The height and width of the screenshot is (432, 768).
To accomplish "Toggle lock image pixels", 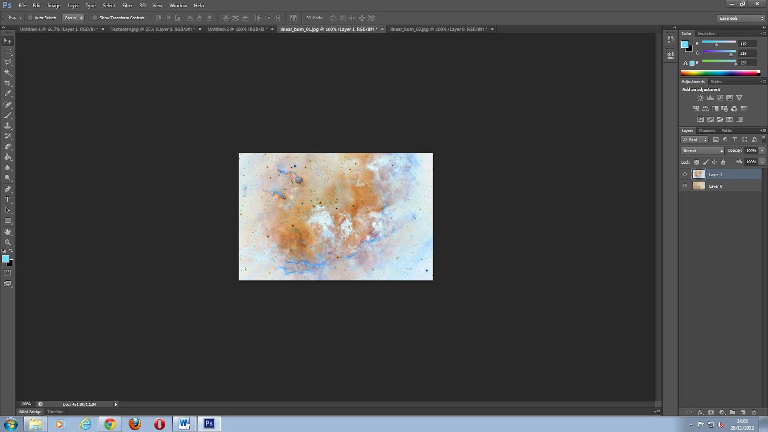I will pyautogui.click(x=705, y=162).
